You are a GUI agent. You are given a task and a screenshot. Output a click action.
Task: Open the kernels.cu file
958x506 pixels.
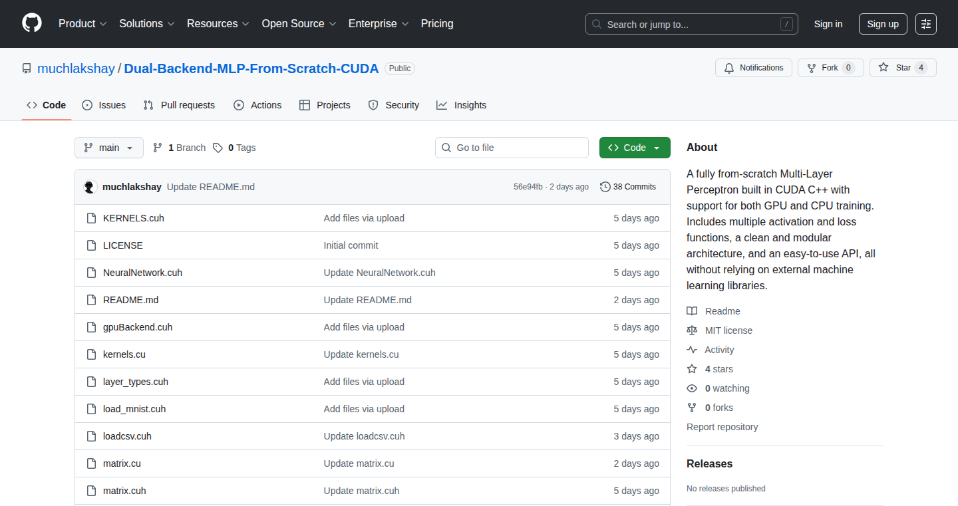pos(124,354)
